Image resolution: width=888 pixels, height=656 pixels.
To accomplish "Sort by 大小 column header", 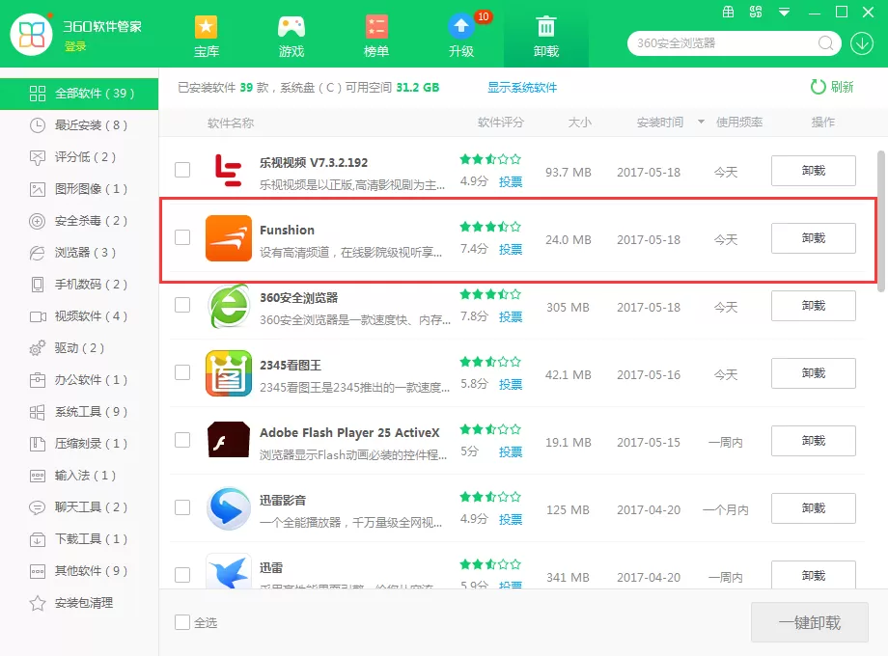I will click(579, 123).
